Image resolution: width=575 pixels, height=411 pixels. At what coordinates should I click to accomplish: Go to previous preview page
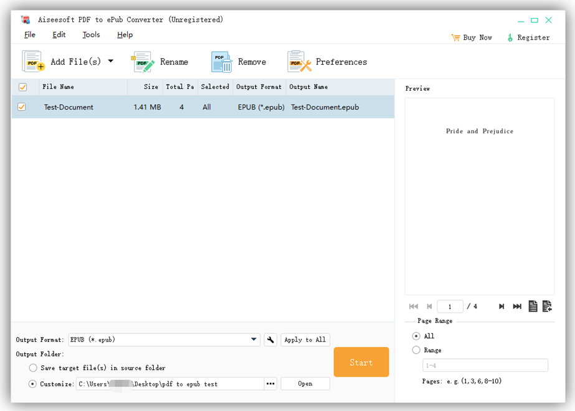pyautogui.click(x=429, y=307)
